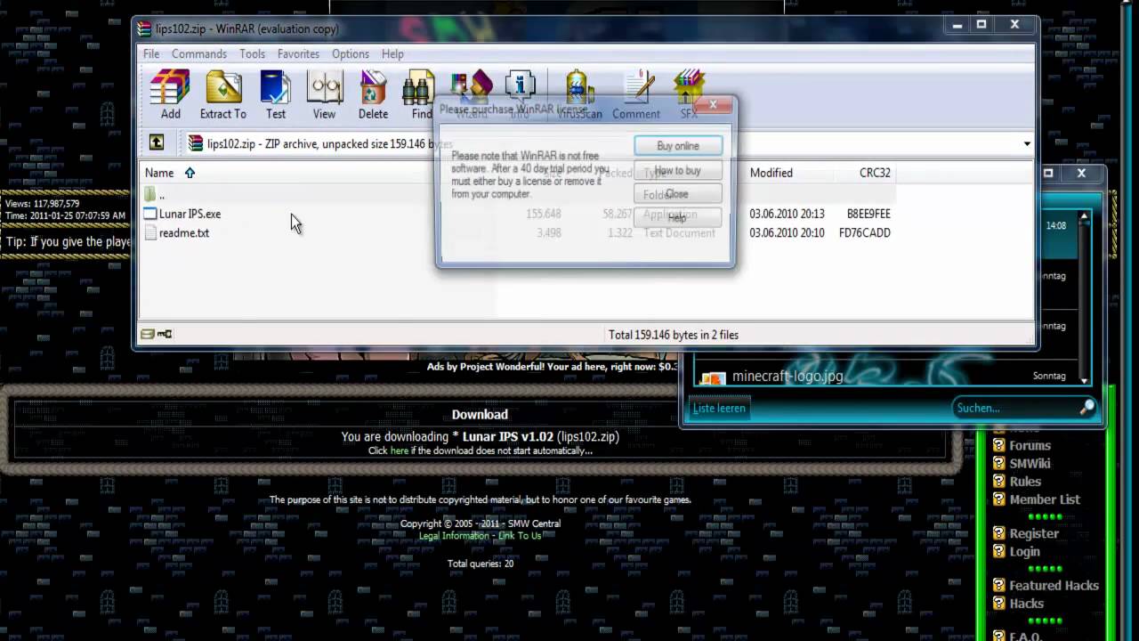The image size is (1139, 641).
Task: Open the Help menu in WinRAR
Action: [x=392, y=53]
